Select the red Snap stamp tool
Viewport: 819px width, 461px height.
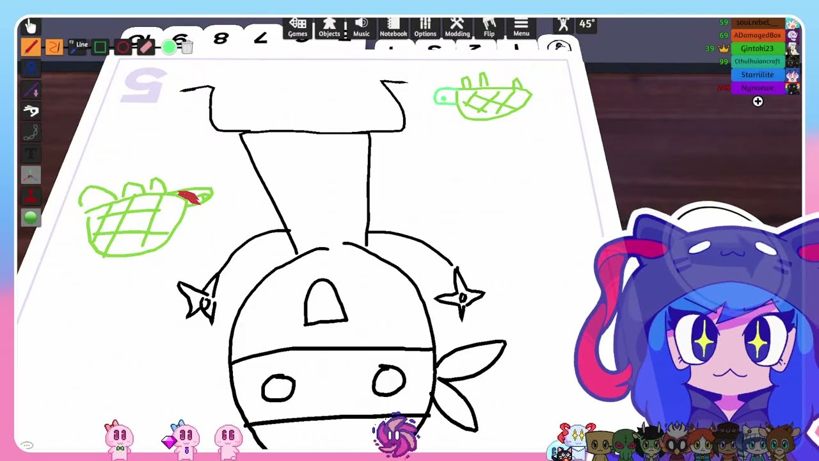31,195
